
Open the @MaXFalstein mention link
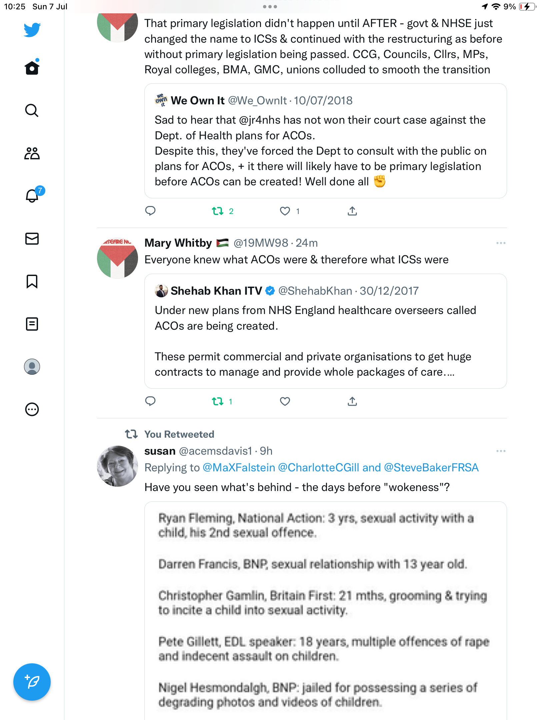239,468
